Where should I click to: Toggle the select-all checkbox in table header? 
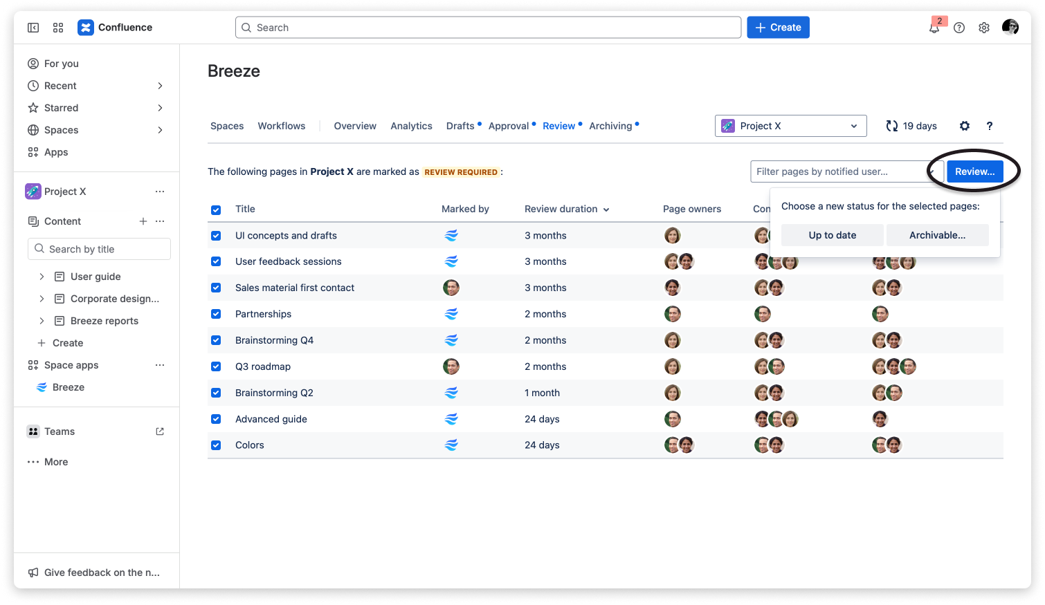point(216,210)
